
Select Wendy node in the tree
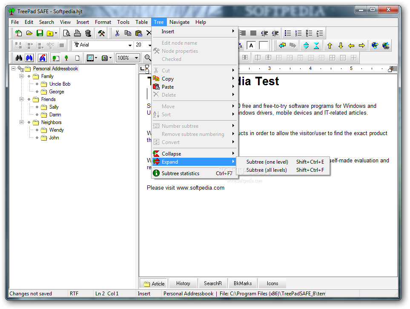(x=57, y=130)
